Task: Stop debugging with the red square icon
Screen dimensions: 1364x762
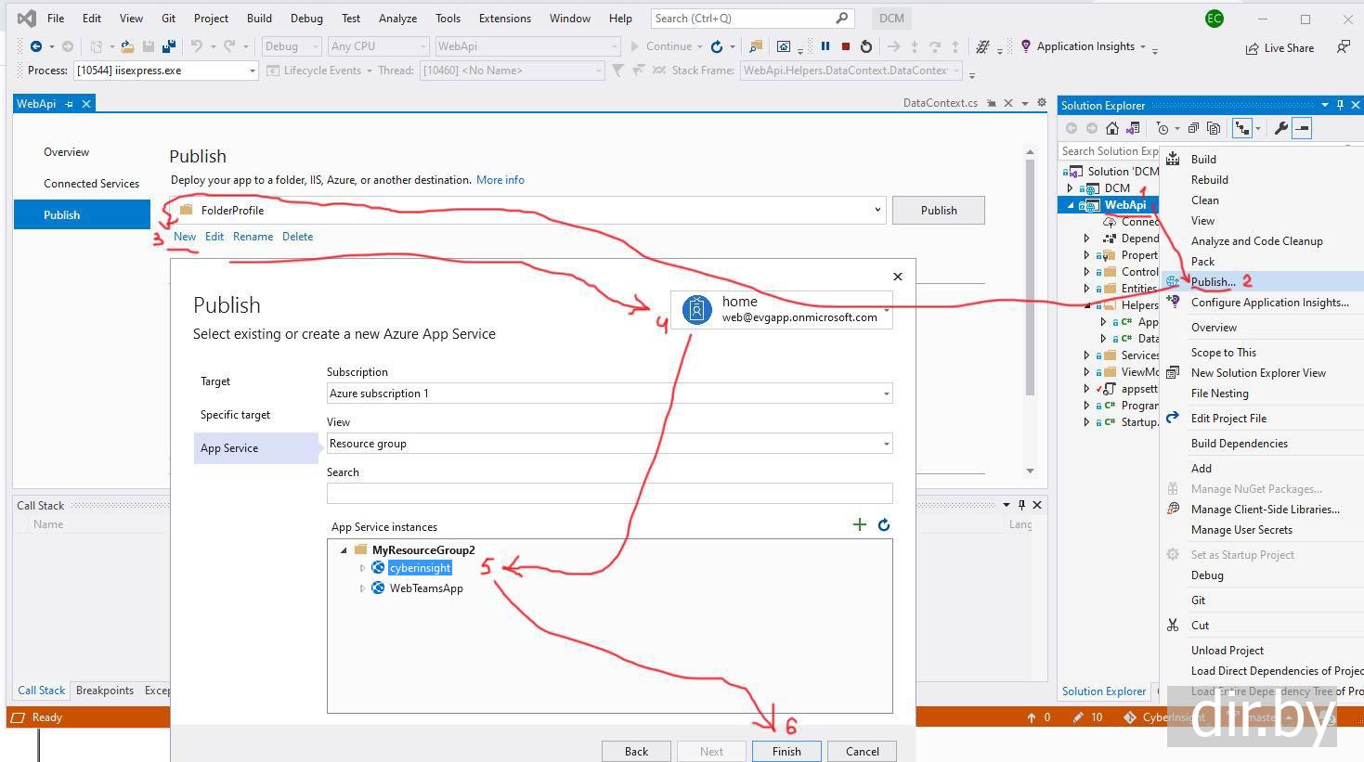Action: point(845,46)
